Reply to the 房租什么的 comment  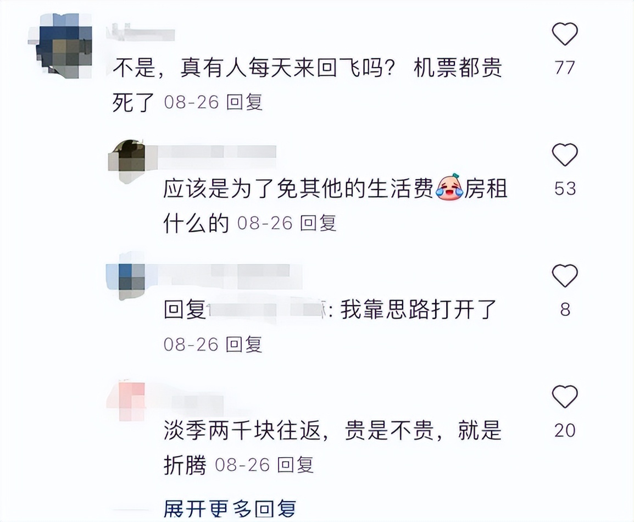318,223
